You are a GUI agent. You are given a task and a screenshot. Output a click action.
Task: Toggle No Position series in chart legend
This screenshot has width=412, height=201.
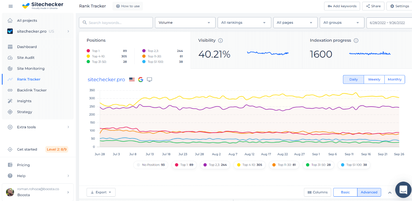tap(150, 165)
